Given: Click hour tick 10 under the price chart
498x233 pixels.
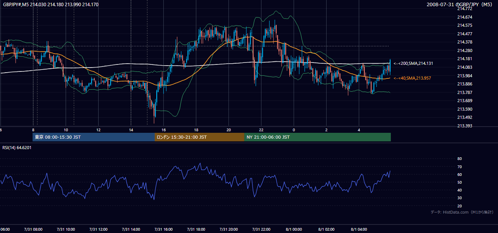Looking at the screenshot, I should click(x=66, y=130).
